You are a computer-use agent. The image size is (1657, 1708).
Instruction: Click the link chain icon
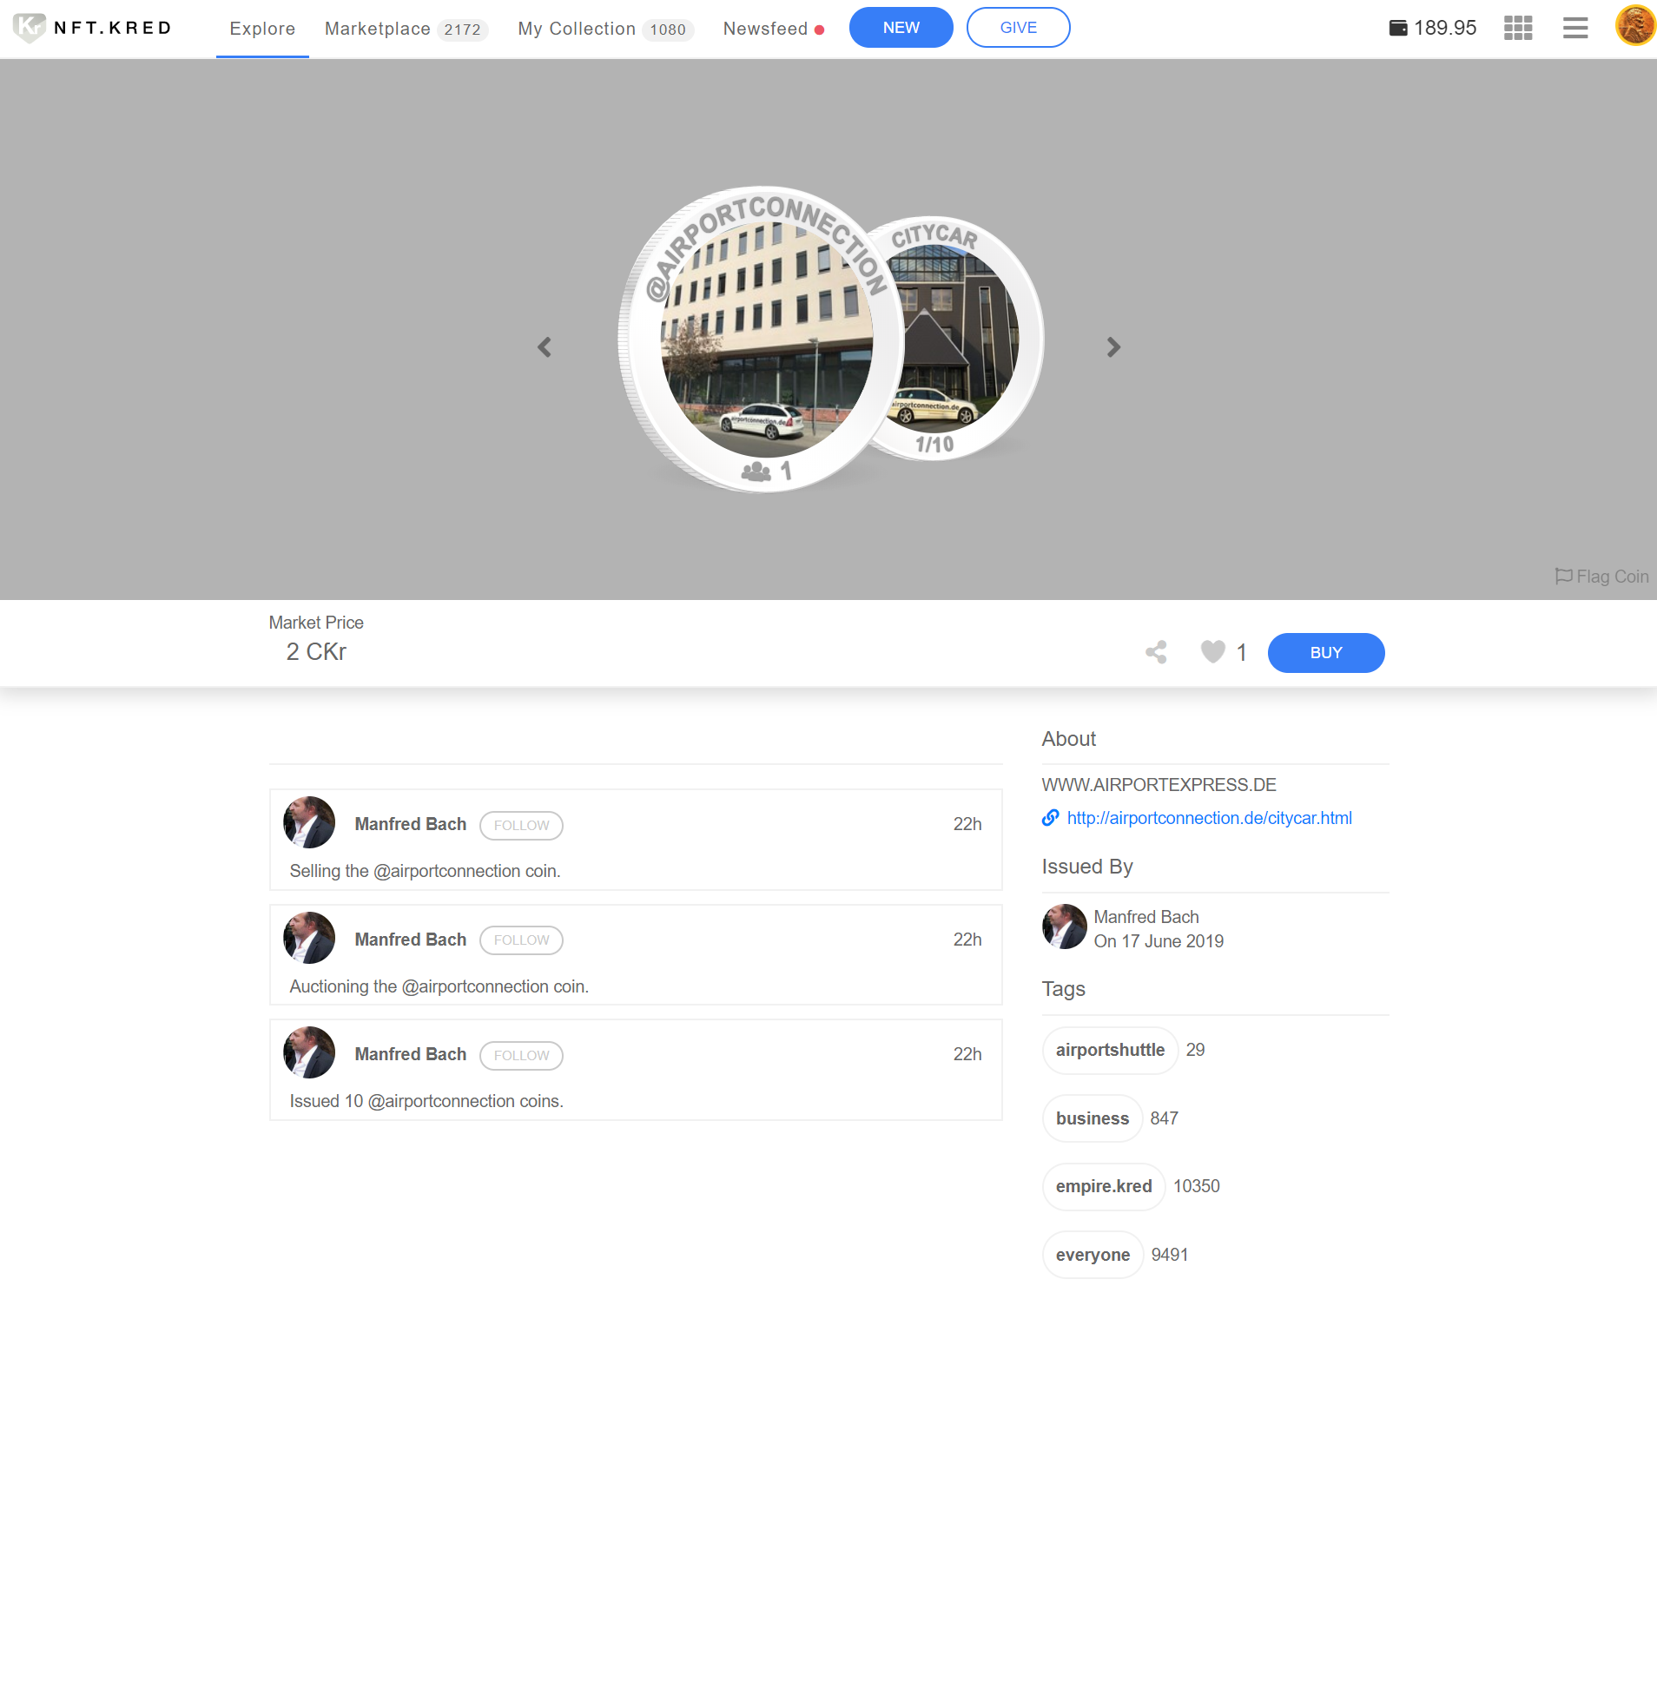1050,818
